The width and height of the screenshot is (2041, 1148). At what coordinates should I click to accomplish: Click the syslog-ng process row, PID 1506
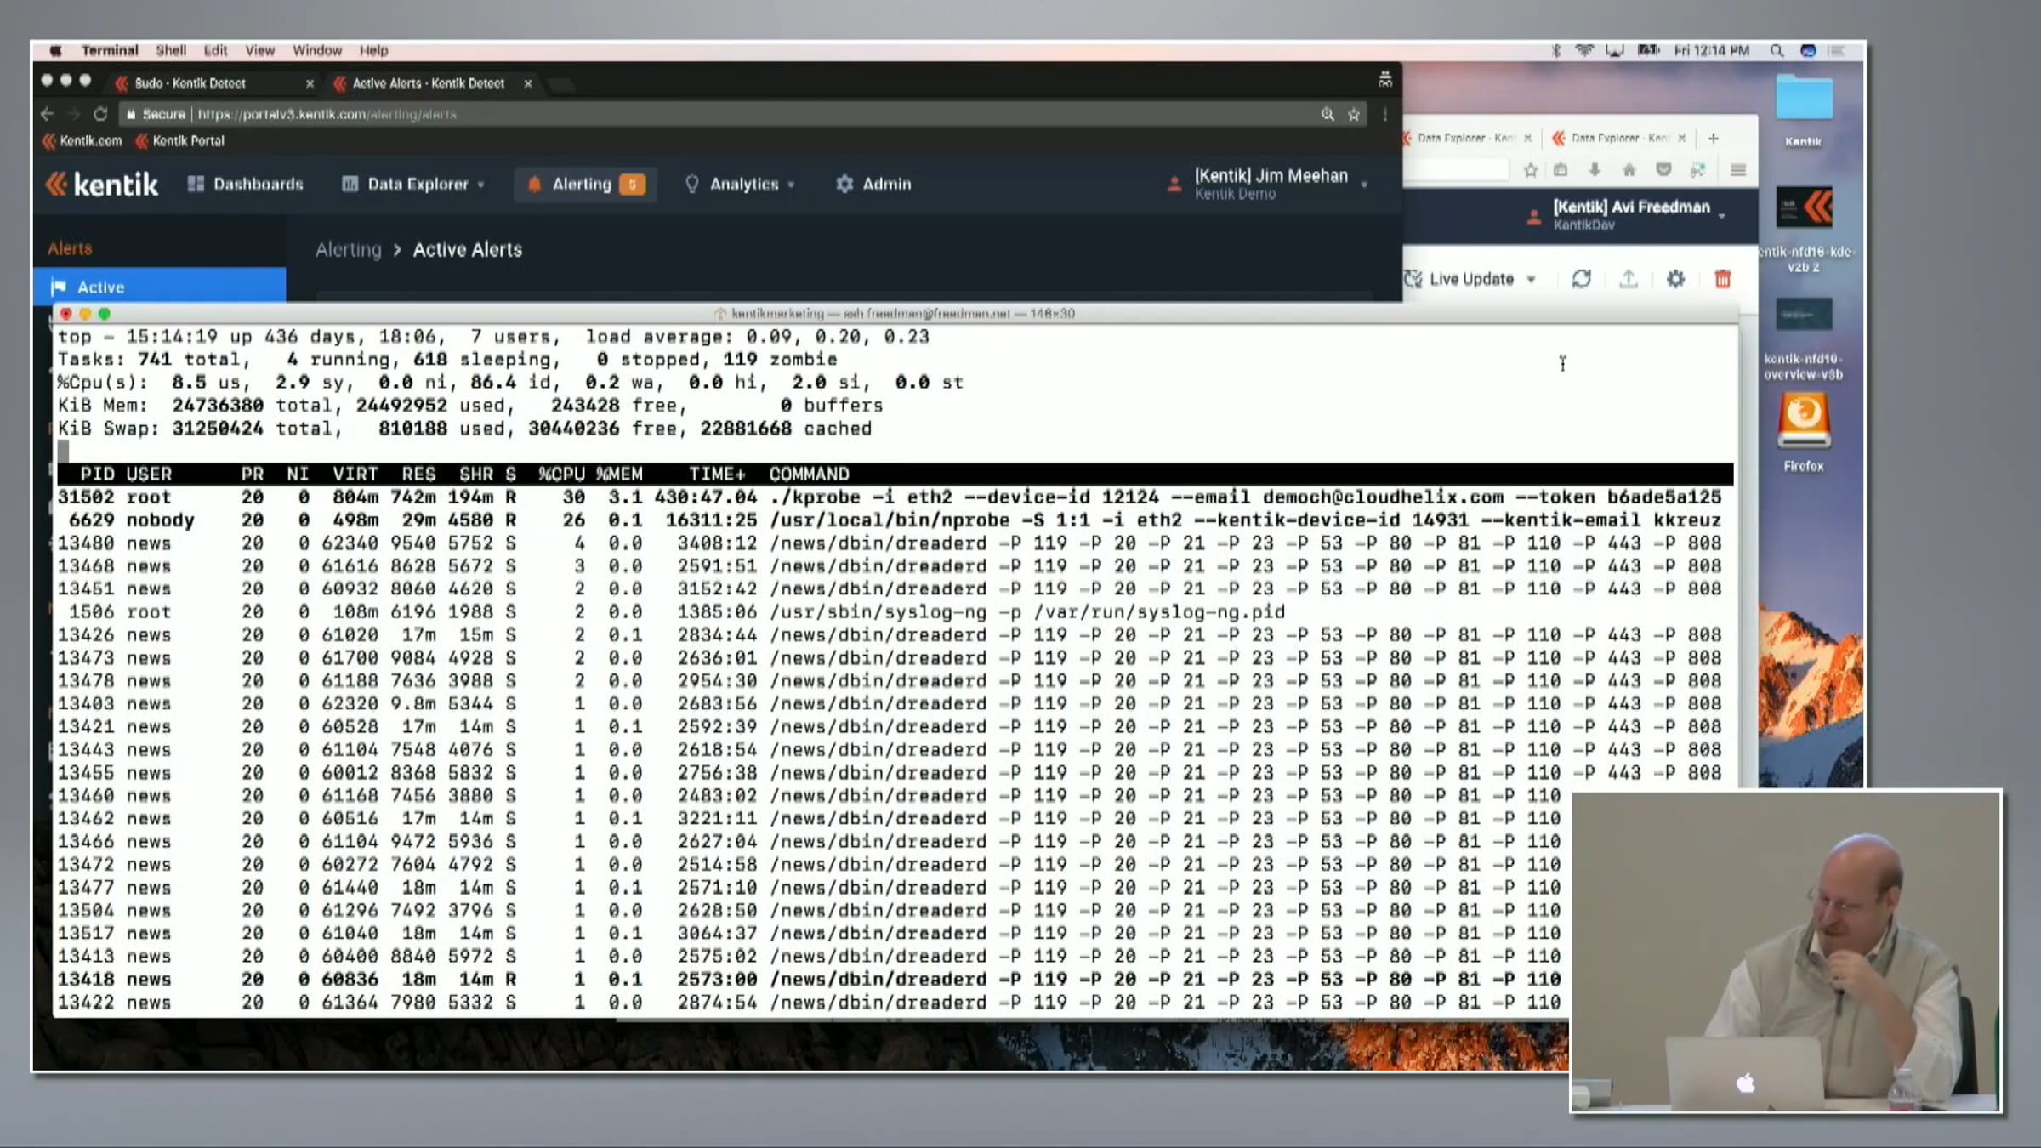click(895, 612)
